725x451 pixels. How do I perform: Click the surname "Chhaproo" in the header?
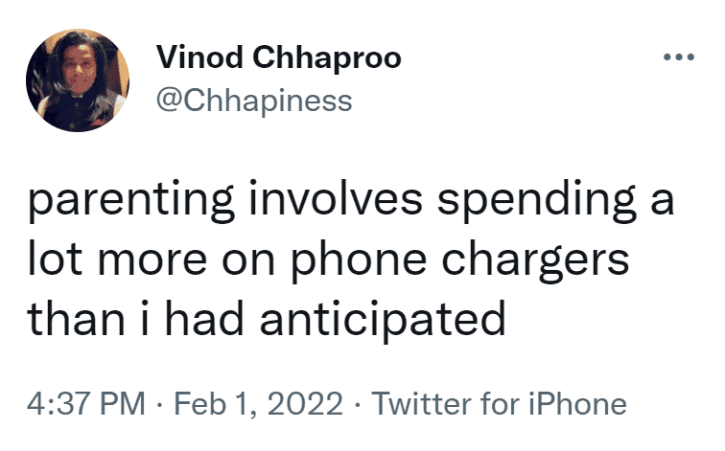click(327, 59)
